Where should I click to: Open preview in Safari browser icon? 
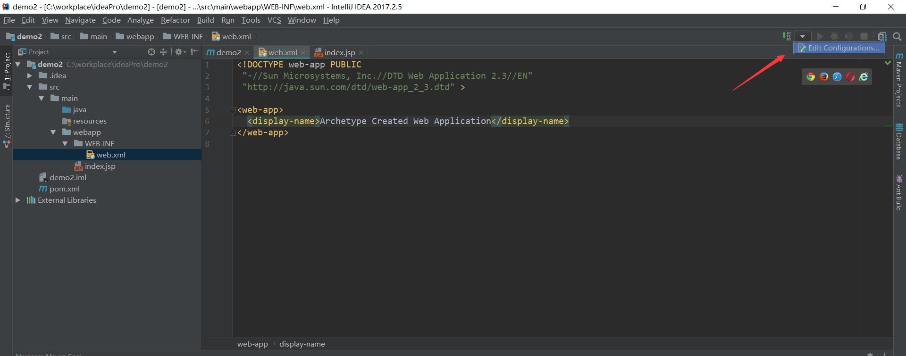837,77
